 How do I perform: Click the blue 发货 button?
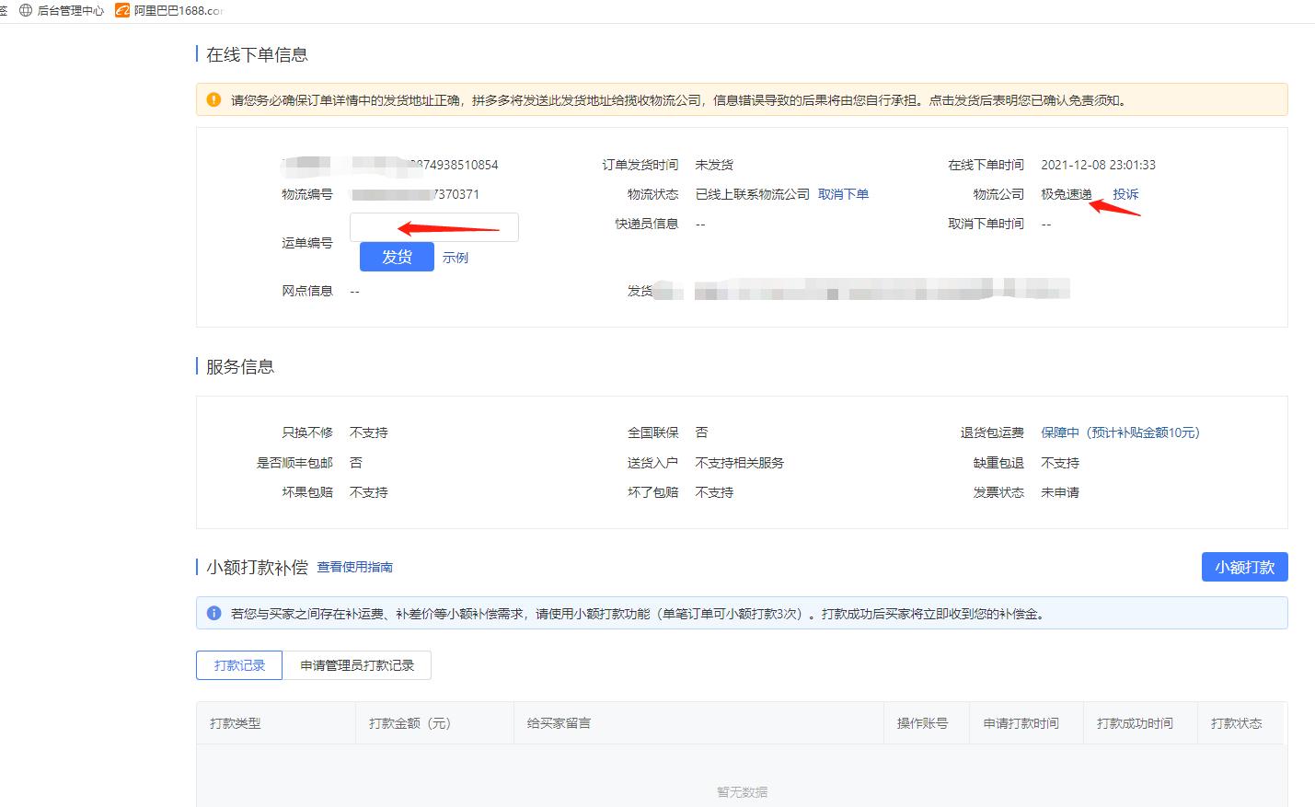click(x=396, y=257)
